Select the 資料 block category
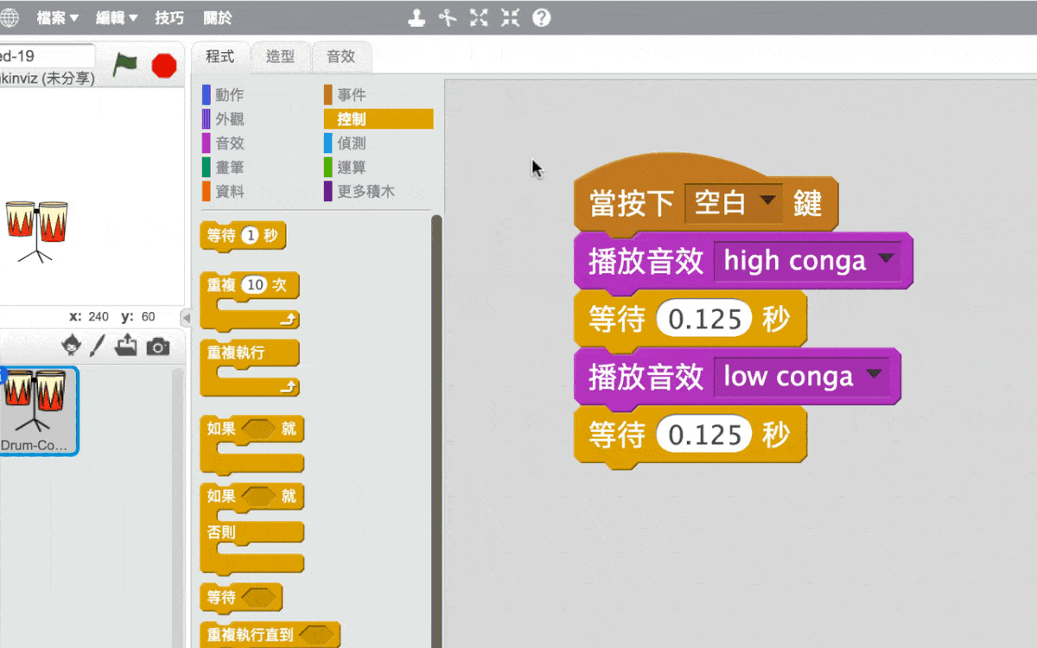This screenshot has width=1037, height=648. tap(229, 192)
